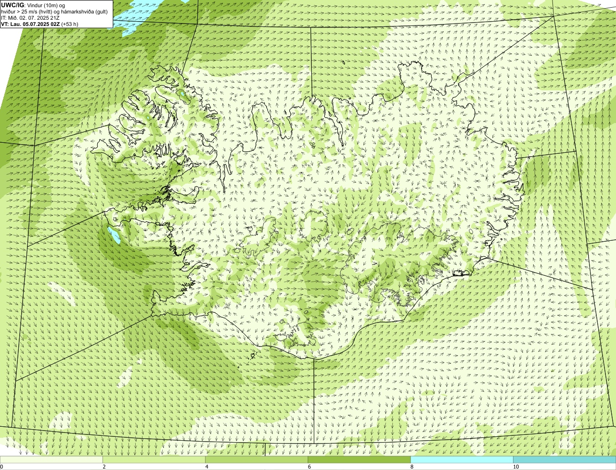Click the colorbar tick label '6'
This screenshot has width=616, height=470.
pos(309,467)
